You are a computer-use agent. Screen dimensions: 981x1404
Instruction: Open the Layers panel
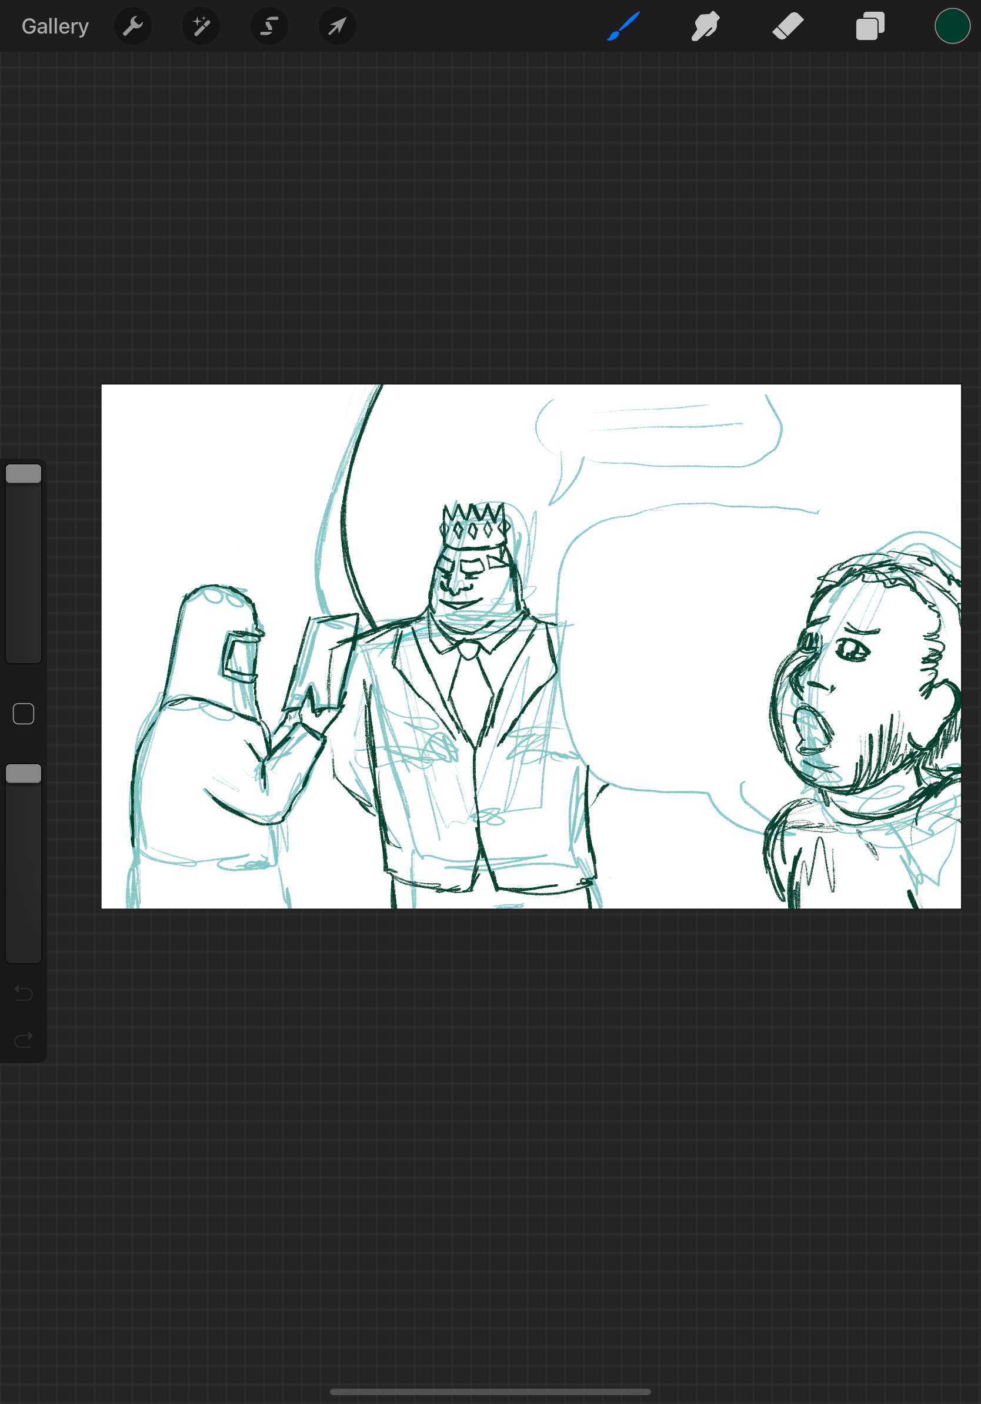click(870, 26)
